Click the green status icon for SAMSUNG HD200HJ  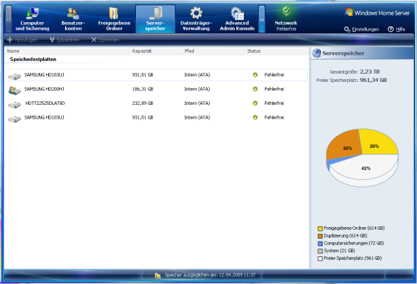point(255,89)
